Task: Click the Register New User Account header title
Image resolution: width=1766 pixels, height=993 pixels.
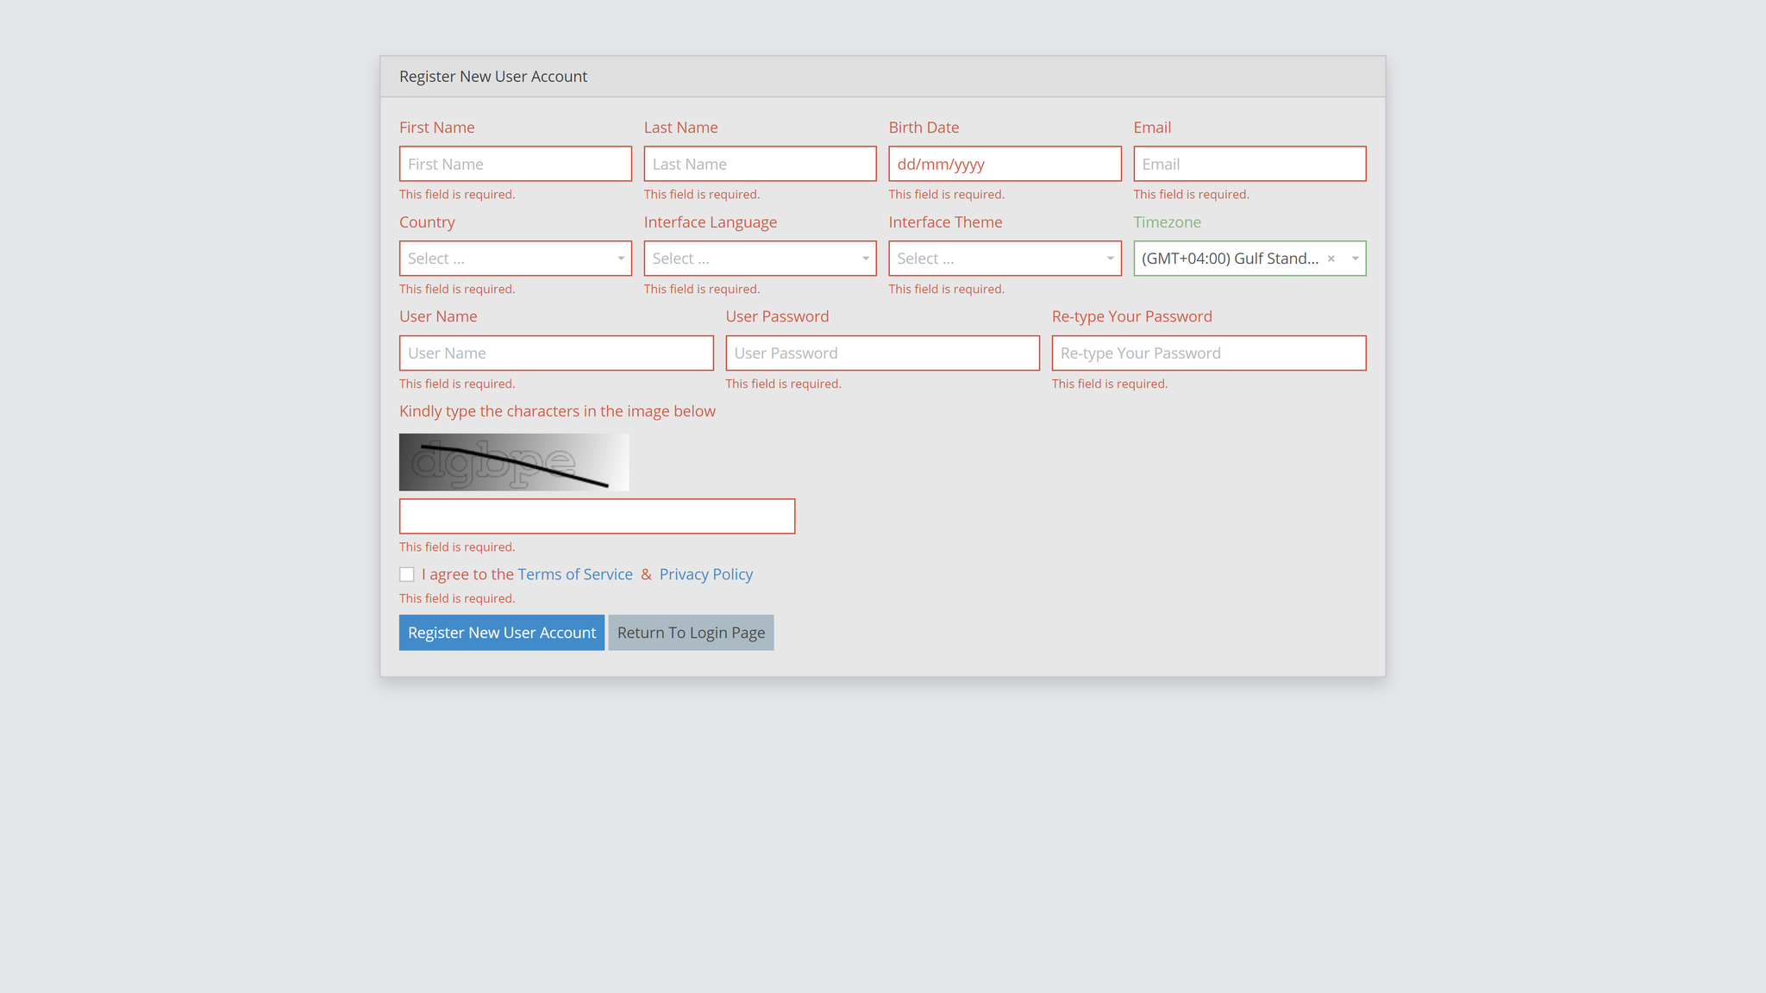Action: pos(492,76)
